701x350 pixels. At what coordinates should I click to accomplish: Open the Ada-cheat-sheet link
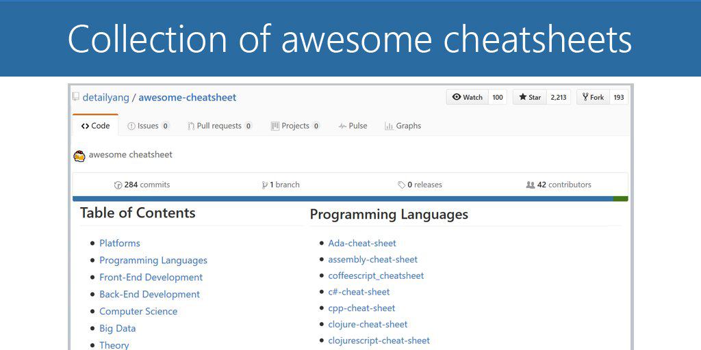(362, 243)
